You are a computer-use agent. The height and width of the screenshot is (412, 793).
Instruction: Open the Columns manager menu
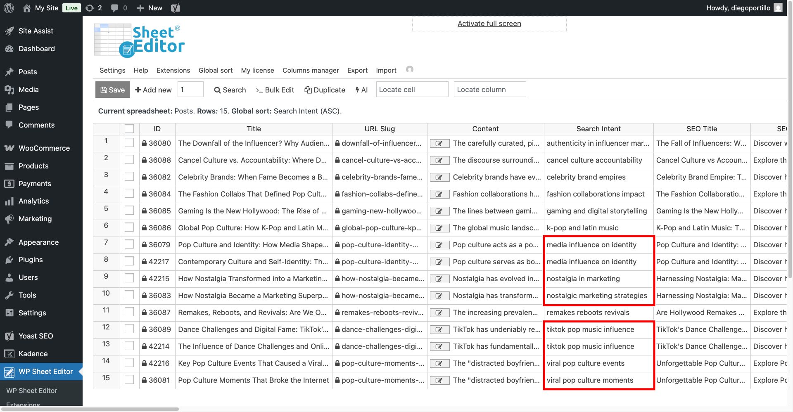pyautogui.click(x=311, y=70)
